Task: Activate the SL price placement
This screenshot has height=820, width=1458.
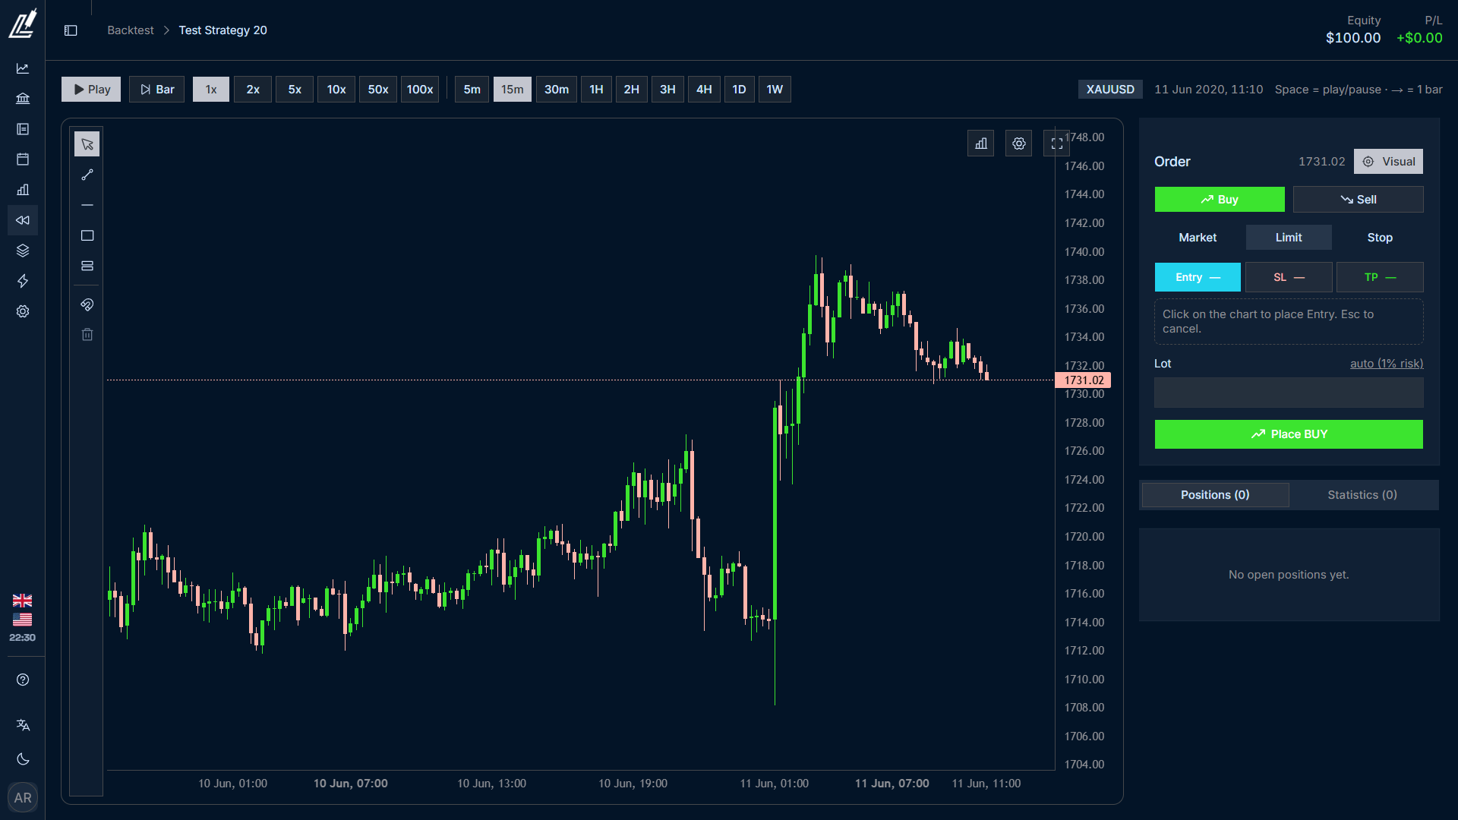Action: [1289, 277]
